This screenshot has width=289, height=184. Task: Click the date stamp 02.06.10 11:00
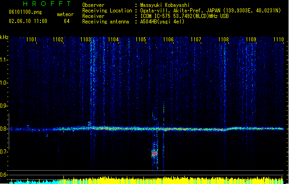(28, 21)
